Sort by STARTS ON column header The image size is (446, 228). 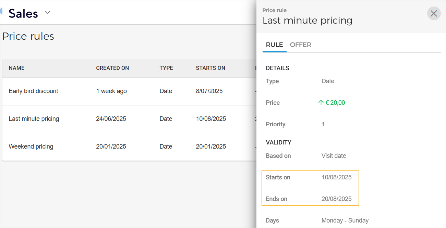click(x=210, y=68)
